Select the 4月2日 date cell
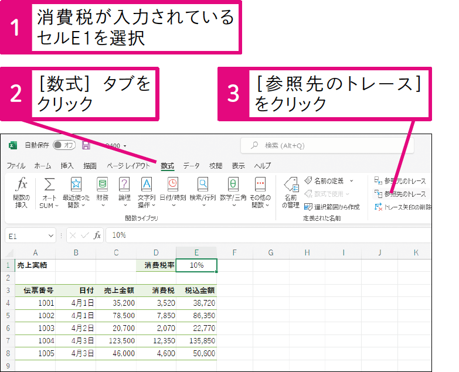 [x=76, y=328]
